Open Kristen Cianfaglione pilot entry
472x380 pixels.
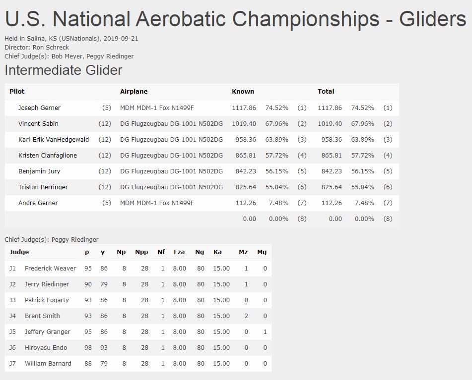pyautogui.click(x=48, y=156)
